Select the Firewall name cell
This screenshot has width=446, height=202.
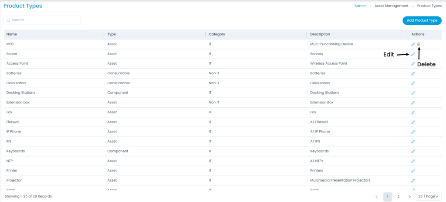(x=13, y=122)
